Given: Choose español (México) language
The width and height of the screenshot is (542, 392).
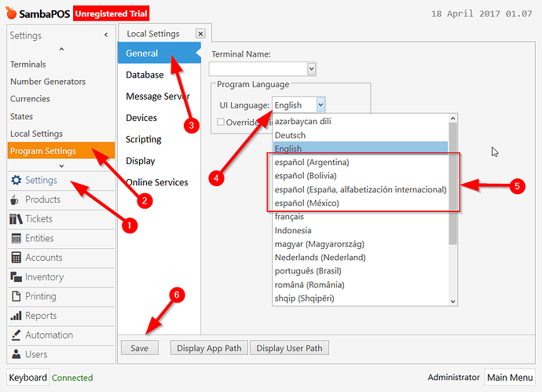Looking at the screenshot, I should pos(361,203).
